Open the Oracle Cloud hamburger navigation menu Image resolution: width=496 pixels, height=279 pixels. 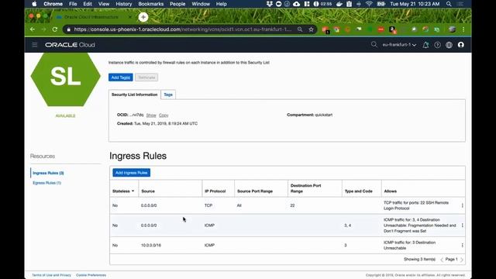[34, 45]
